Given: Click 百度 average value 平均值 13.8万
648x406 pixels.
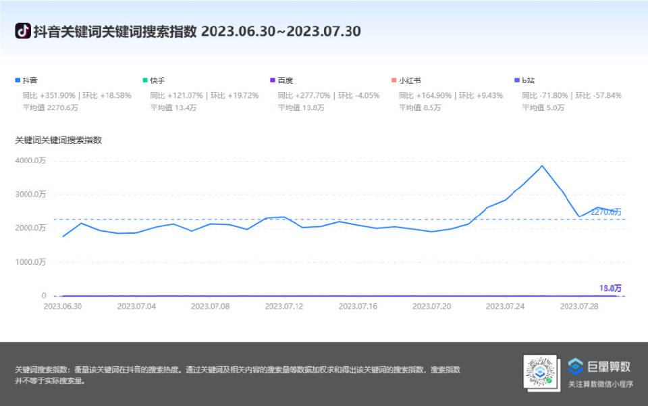Looking at the screenshot, I should pyautogui.click(x=301, y=107).
